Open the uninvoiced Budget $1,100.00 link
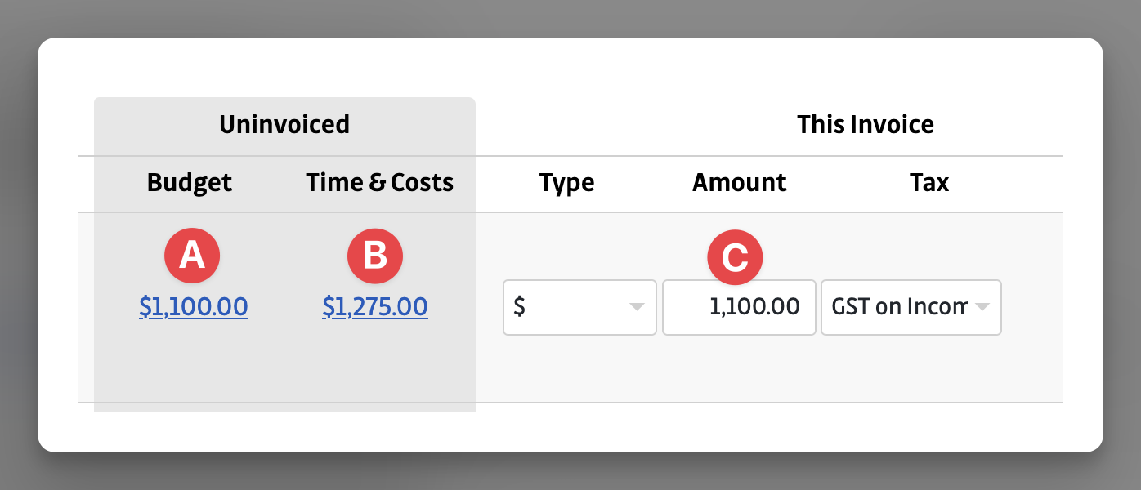This screenshot has height=490, width=1141. tap(194, 307)
